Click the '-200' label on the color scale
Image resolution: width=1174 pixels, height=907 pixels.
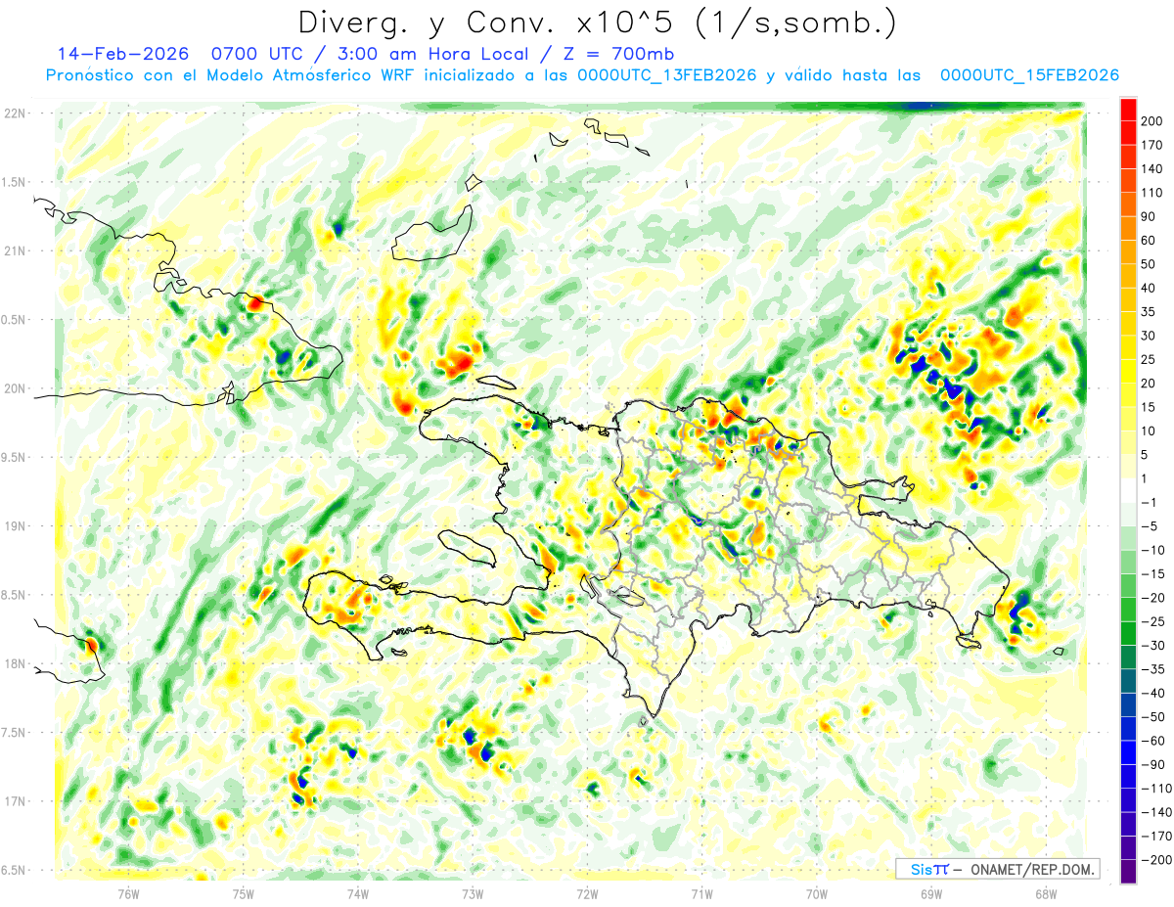[1157, 860]
